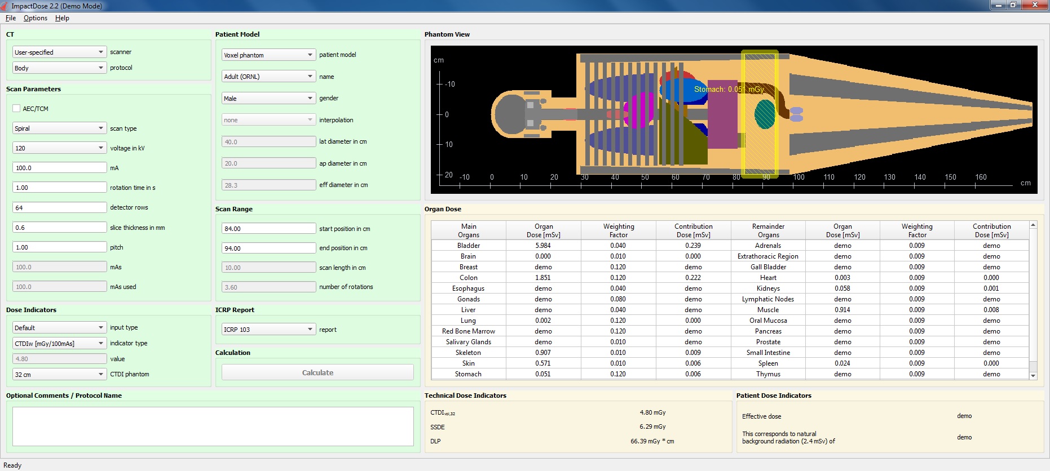
Task: Select the Stomach row in organ table
Action: (469, 374)
